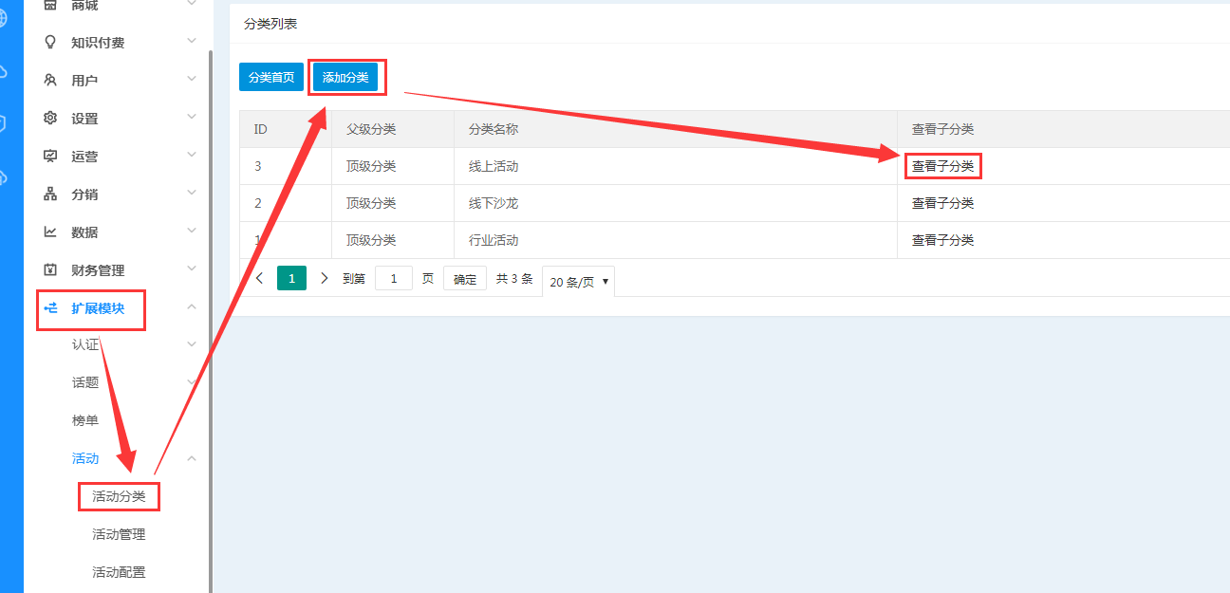Click the 分类首页 button
Viewport: 1230px width, 593px height.
pyautogui.click(x=271, y=78)
